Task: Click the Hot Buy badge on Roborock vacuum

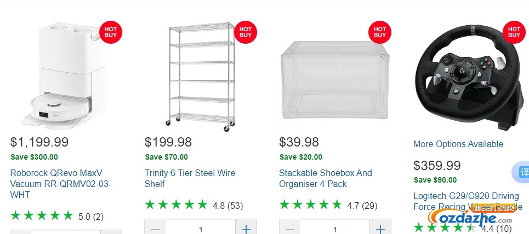Action: [111, 32]
